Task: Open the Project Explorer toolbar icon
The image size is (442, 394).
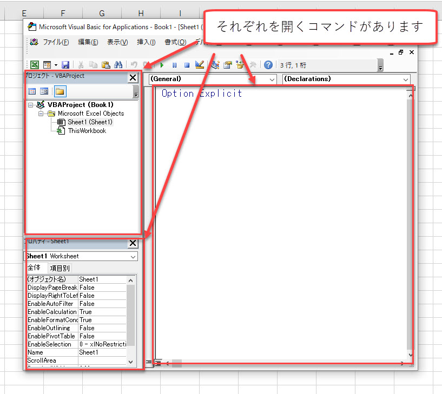Action: pos(215,65)
